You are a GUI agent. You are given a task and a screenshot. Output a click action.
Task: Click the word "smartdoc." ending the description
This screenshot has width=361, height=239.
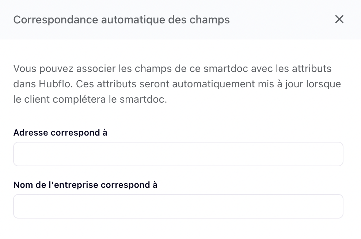pos(143,99)
